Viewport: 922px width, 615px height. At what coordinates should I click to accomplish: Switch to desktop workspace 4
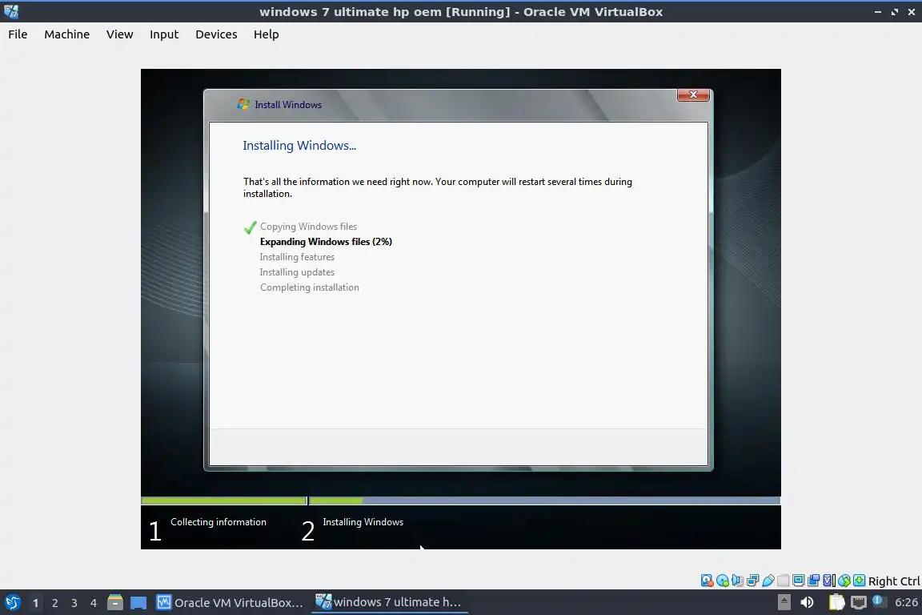pyautogui.click(x=93, y=603)
